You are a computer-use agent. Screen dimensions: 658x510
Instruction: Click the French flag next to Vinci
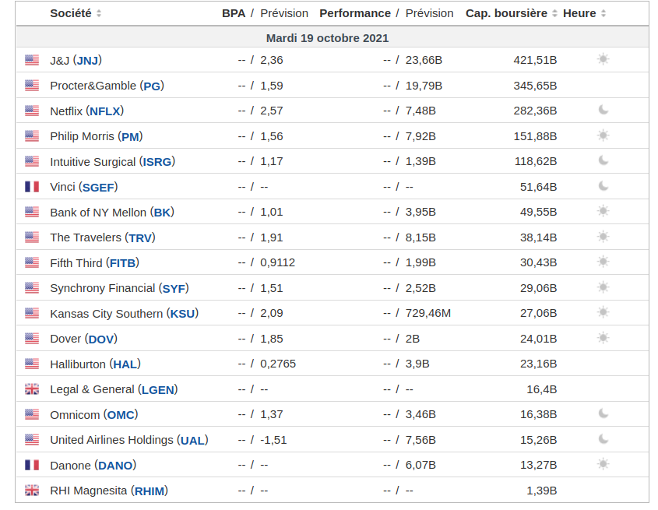tap(32, 186)
